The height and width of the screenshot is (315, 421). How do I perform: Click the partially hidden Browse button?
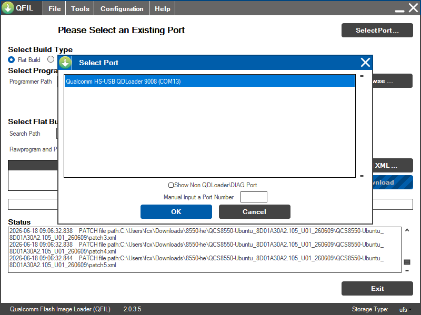[x=393, y=81]
